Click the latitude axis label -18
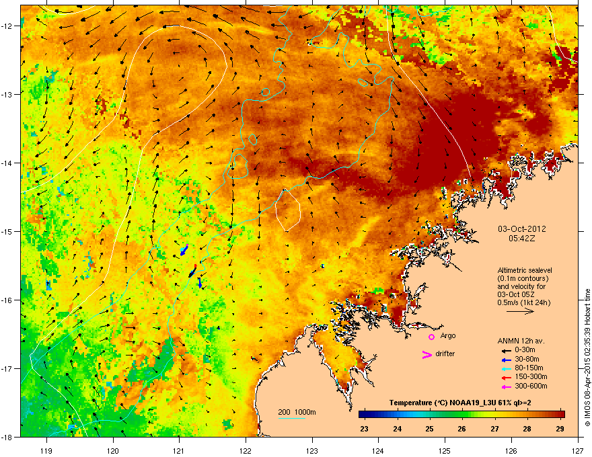Screen dimensions: 592x457 [7, 437]
